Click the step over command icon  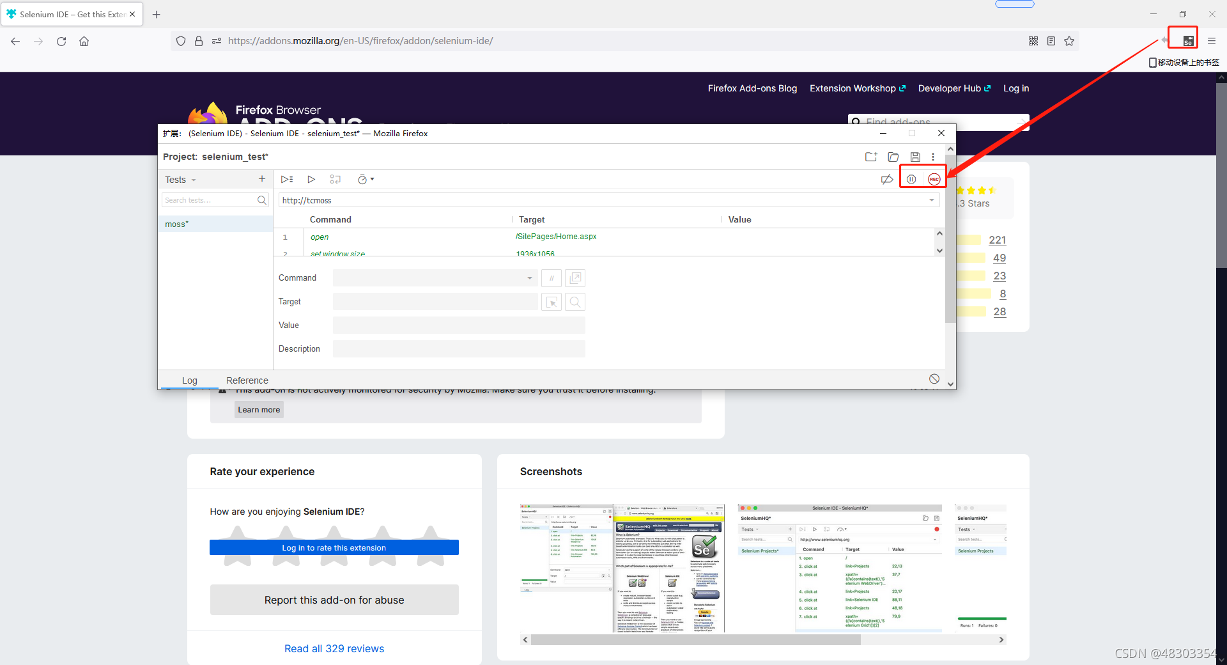(336, 179)
